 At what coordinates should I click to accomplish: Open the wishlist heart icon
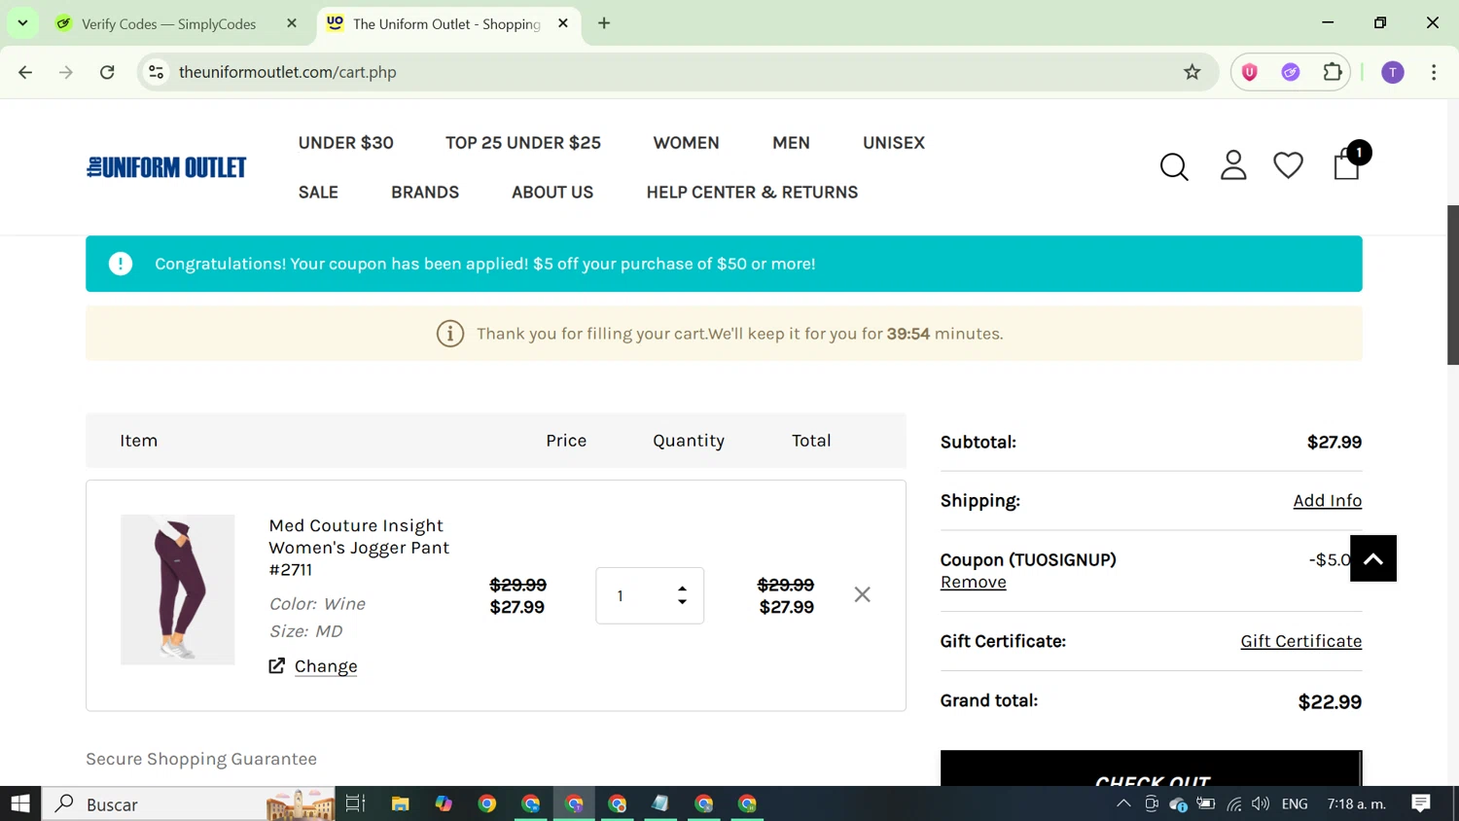[1288, 165]
